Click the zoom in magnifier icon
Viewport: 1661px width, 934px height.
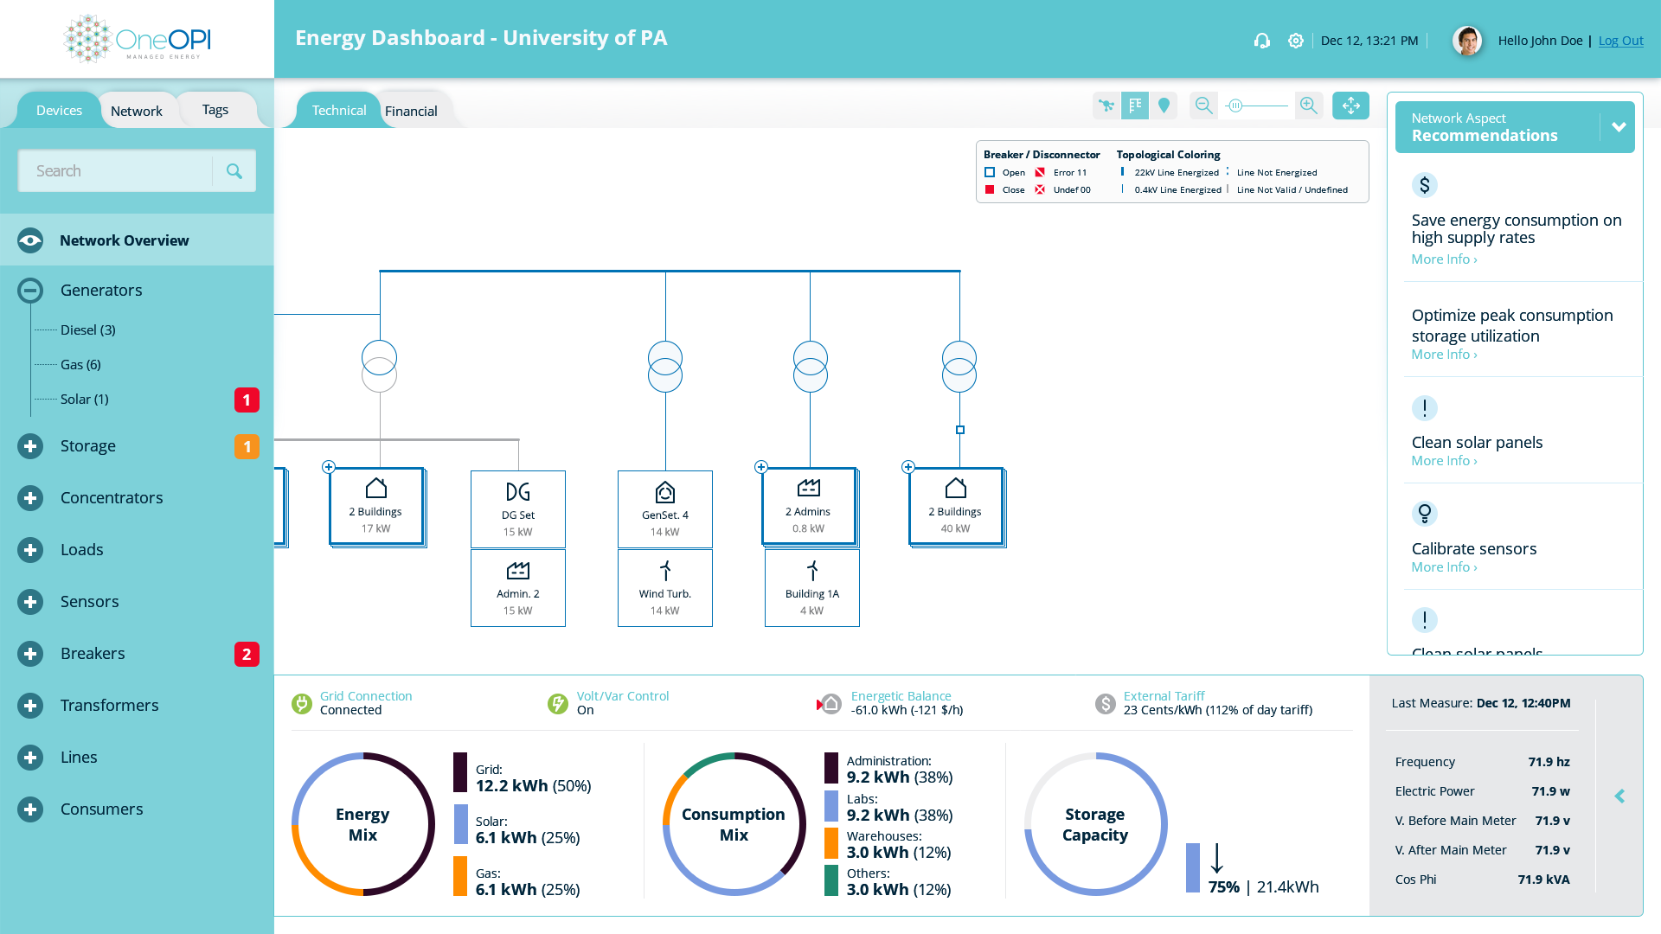pos(1309,106)
